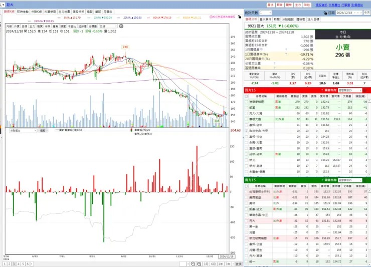Click the 今天 button

[367, 13]
